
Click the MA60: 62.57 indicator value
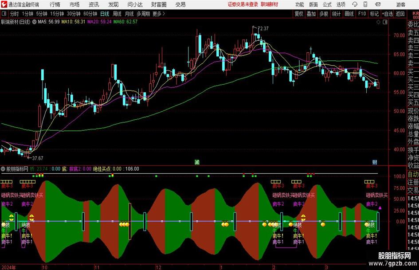point(125,22)
